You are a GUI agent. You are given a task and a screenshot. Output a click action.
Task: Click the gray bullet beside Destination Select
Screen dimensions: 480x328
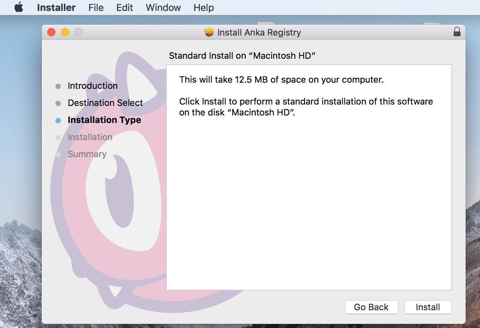58,103
